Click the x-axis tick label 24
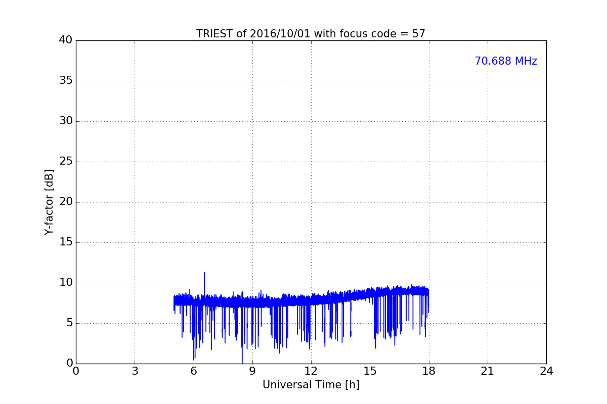The image size is (607, 404). click(x=546, y=371)
